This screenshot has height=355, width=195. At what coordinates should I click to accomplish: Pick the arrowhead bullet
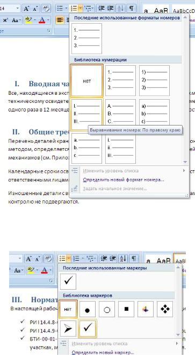click(68, 329)
